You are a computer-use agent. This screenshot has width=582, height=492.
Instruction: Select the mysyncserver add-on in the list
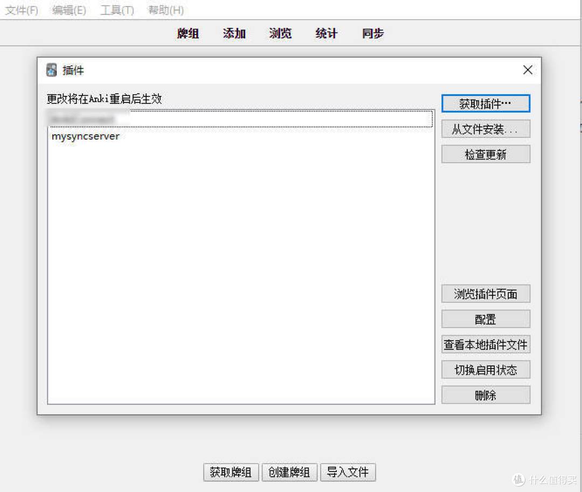pos(85,136)
